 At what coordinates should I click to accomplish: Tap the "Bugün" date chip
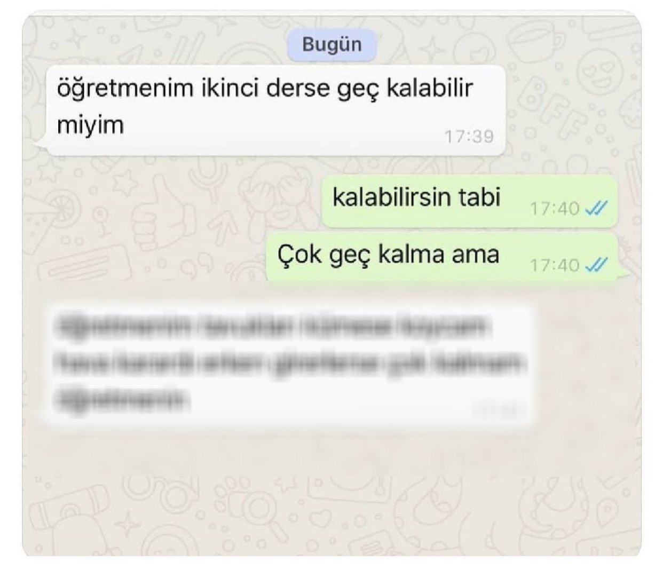331,44
